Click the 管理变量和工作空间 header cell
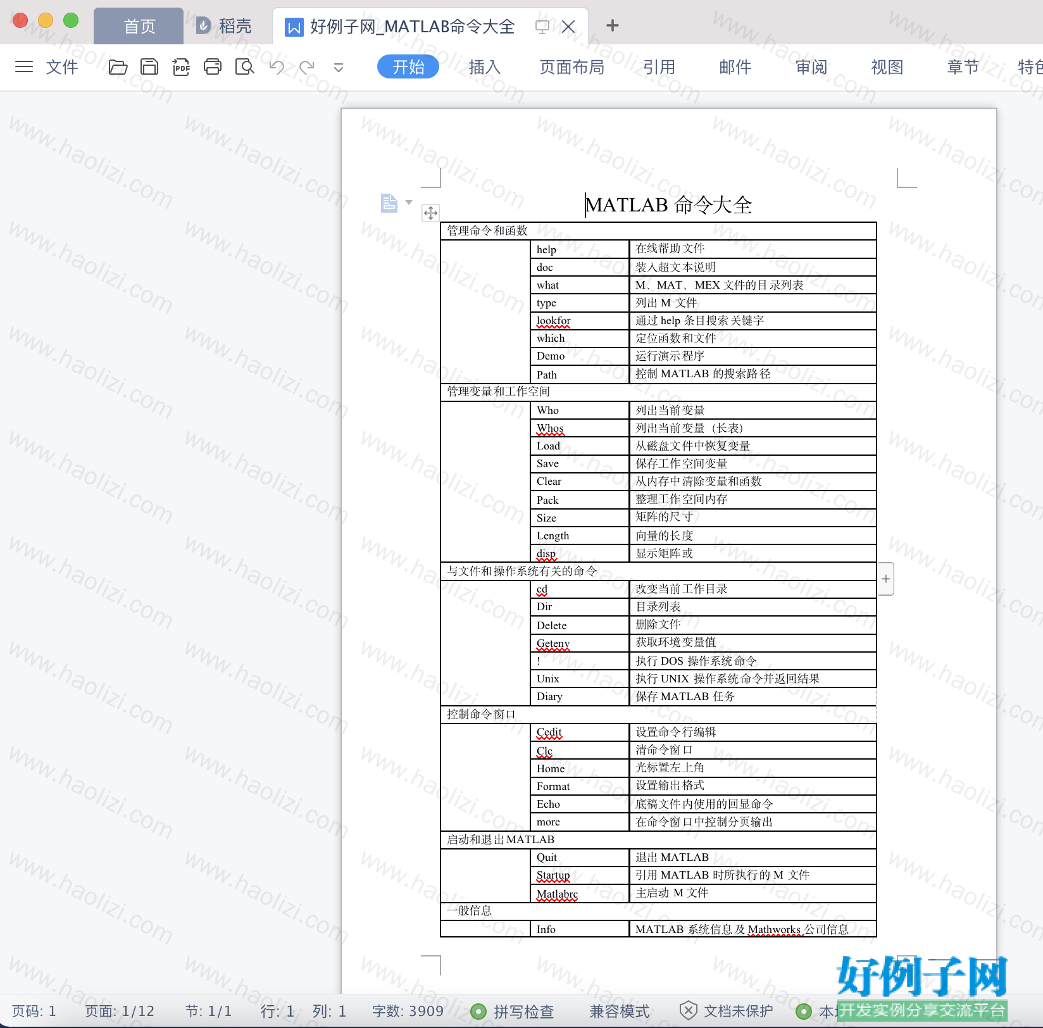This screenshot has height=1028, width=1043. coord(658,391)
